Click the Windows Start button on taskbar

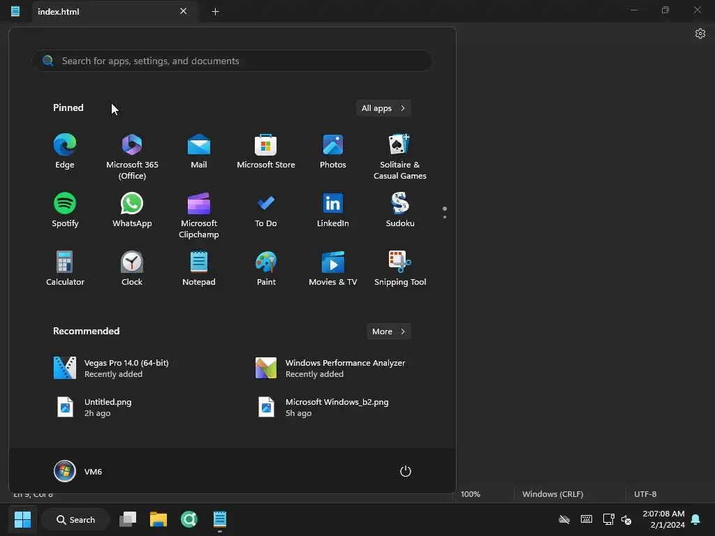22,519
